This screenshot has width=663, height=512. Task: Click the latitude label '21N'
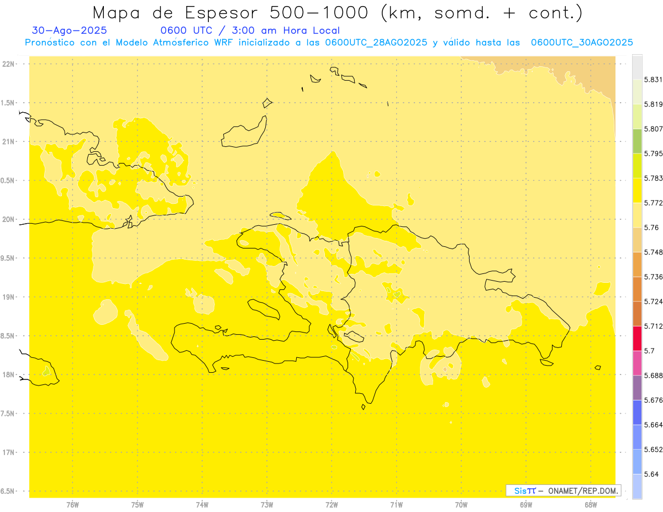point(9,142)
